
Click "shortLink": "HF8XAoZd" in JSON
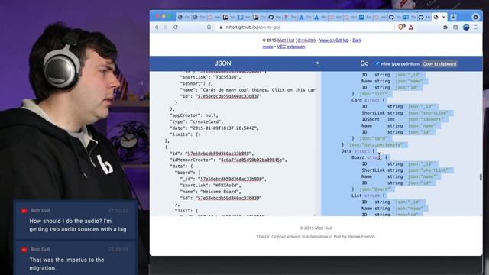click(x=211, y=186)
